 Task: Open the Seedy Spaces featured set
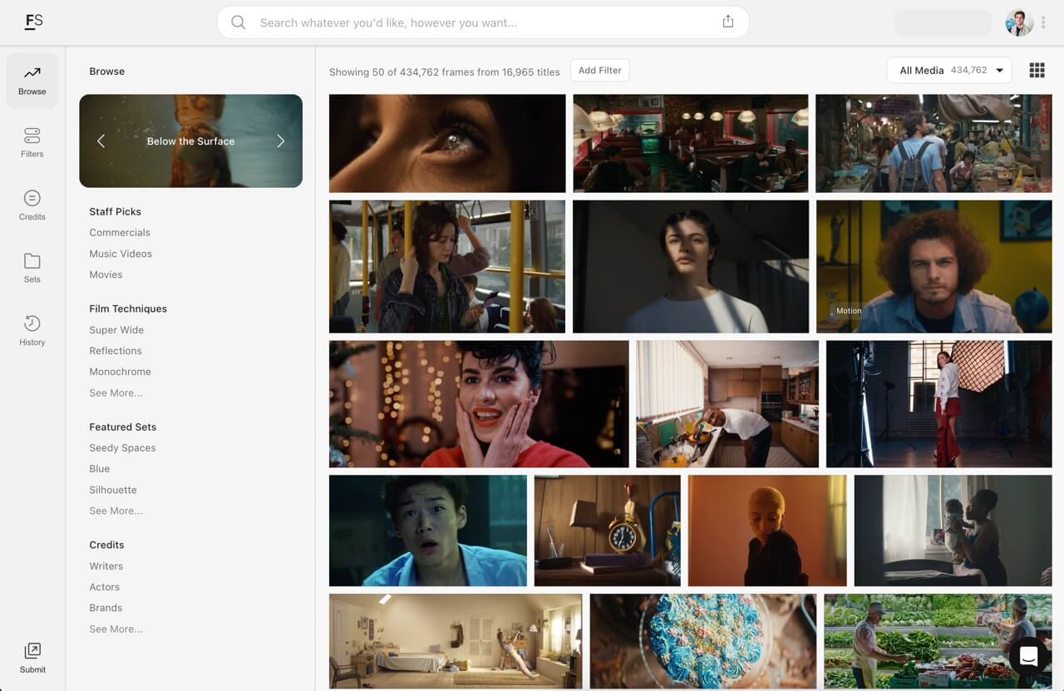[x=122, y=447]
